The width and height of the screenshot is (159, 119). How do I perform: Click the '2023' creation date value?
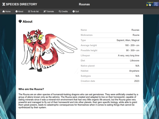[x=137, y=81]
